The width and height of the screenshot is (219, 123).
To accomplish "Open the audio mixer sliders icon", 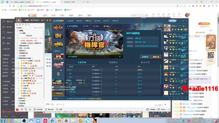I will (30, 110).
